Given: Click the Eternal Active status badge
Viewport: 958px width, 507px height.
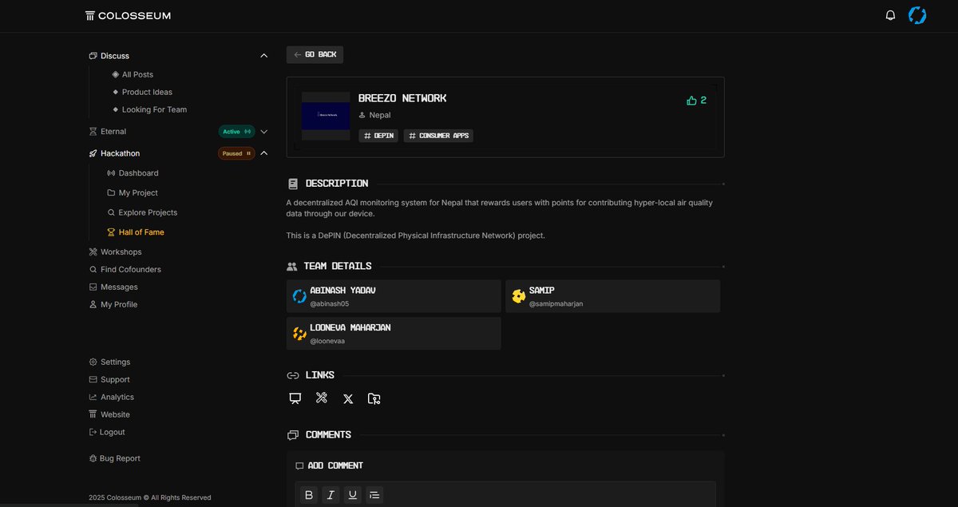Looking at the screenshot, I should pos(236,132).
